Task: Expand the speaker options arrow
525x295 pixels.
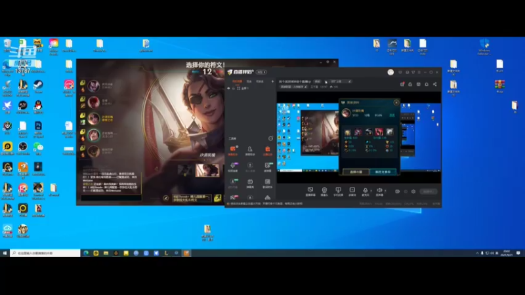Action: click(x=385, y=191)
